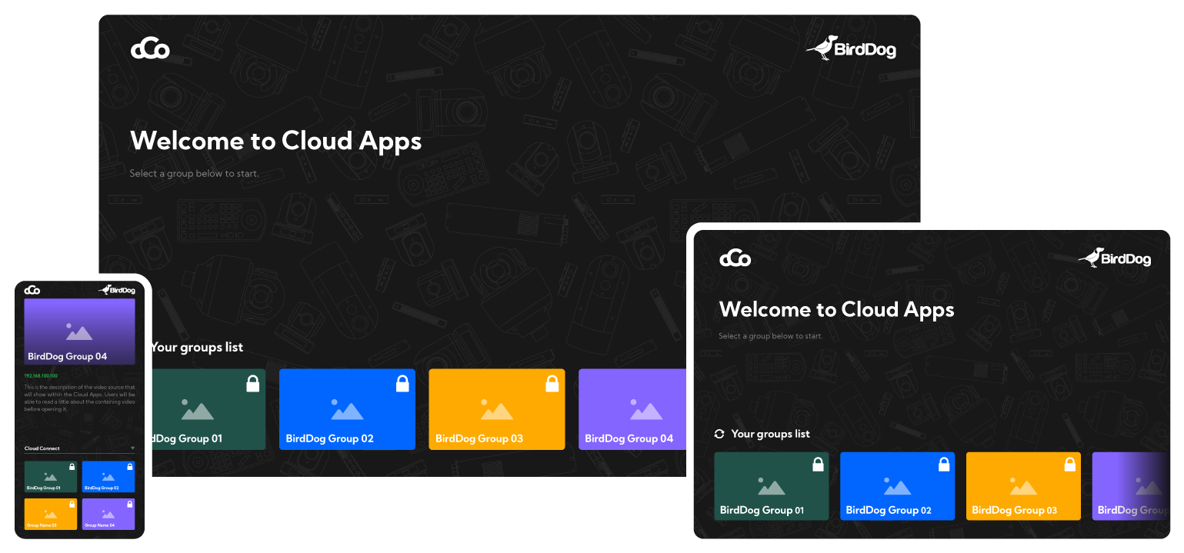Open BirdDog Group 02 label on desktop screen
1184x553 pixels.
click(x=329, y=438)
